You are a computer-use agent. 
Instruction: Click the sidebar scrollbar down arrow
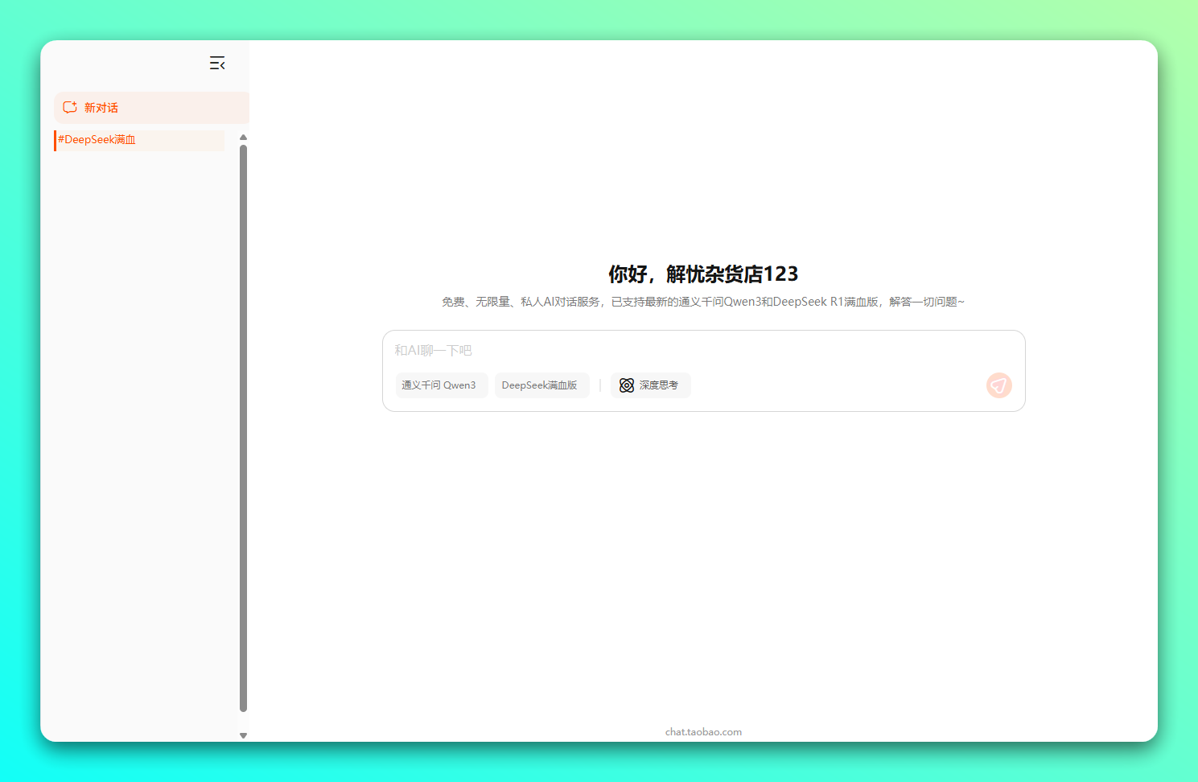(243, 735)
